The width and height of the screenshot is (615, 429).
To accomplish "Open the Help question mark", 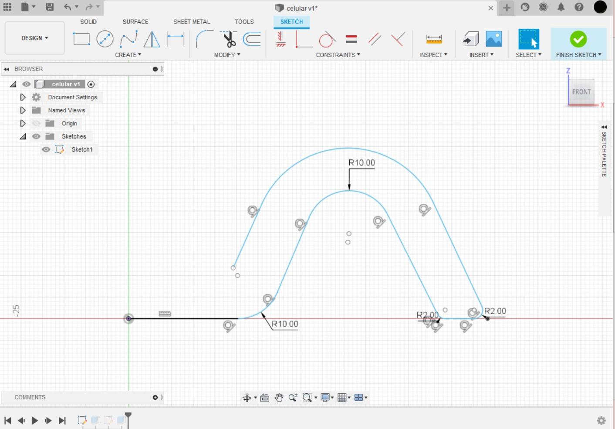I will 579,7.
